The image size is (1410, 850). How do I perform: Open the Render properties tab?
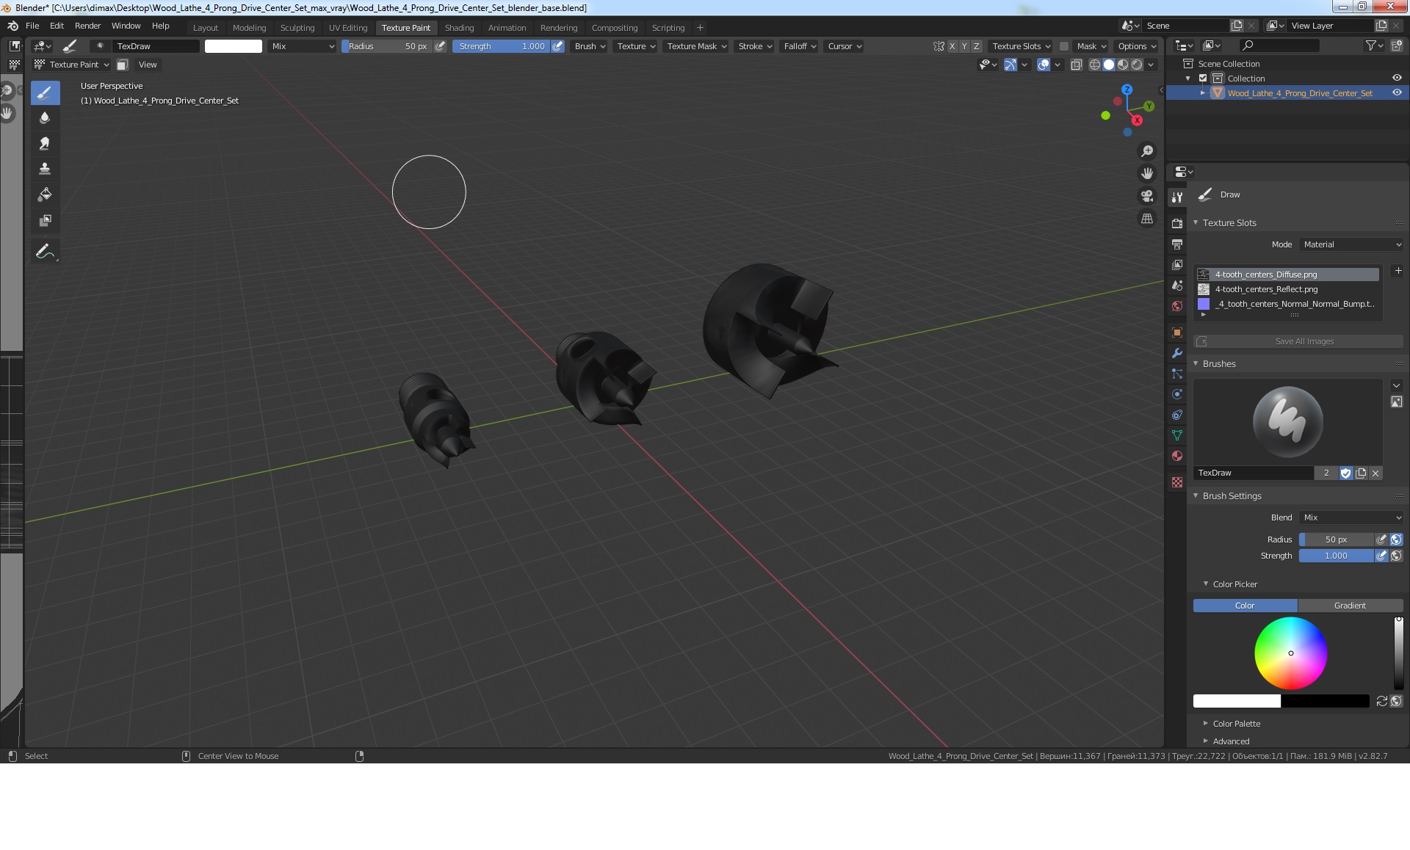point(1177,223)
